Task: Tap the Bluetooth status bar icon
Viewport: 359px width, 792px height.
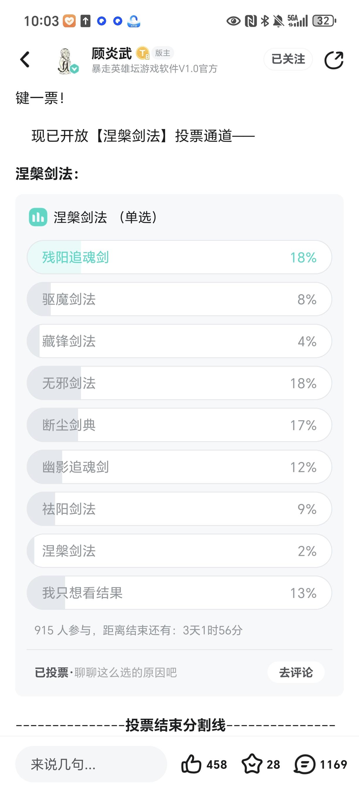Action: coord(265,21)
